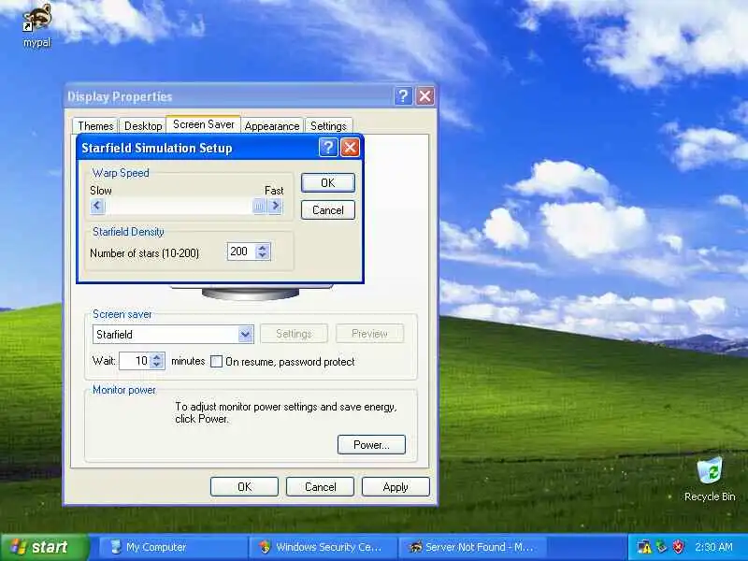Switch to the Appearance tab
This screenshot has width=748, height=561.
pos(272,126)
